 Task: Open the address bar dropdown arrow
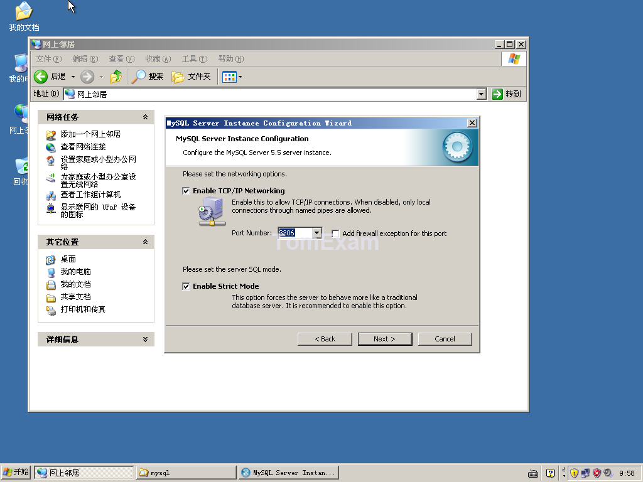point(482,94)
